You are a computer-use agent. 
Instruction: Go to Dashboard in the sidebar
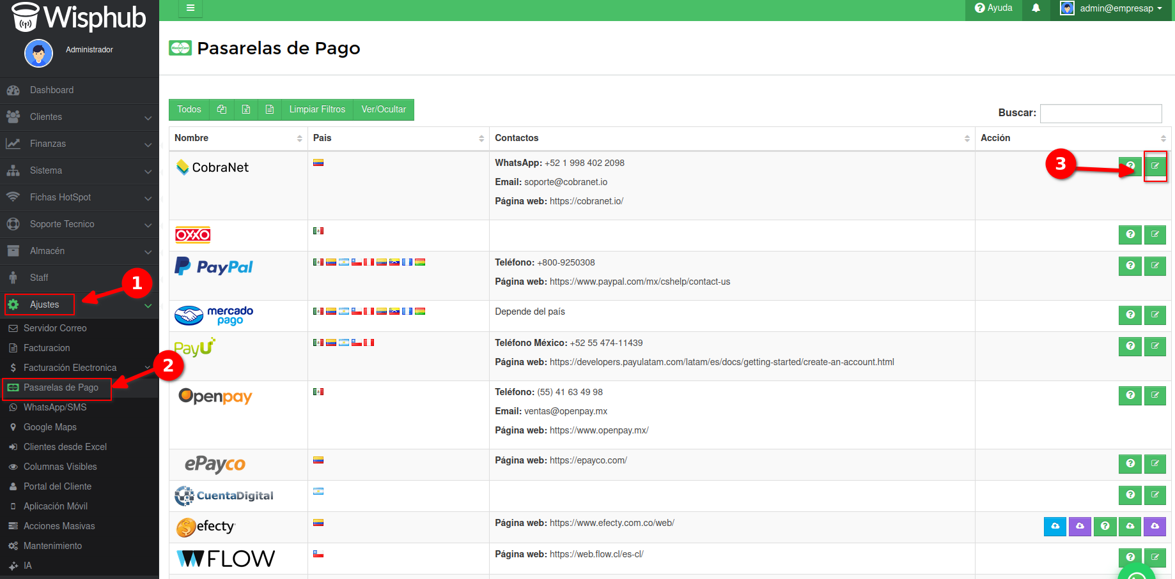click(x=51, y=90)
